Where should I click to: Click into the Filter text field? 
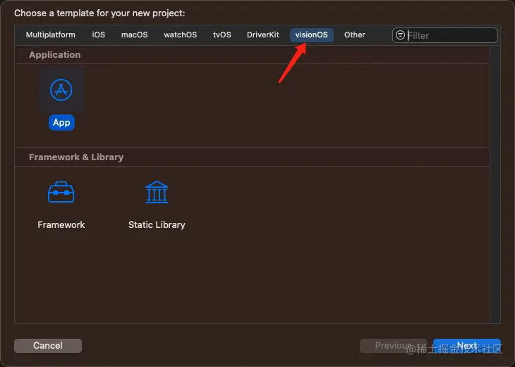point(445,35)
